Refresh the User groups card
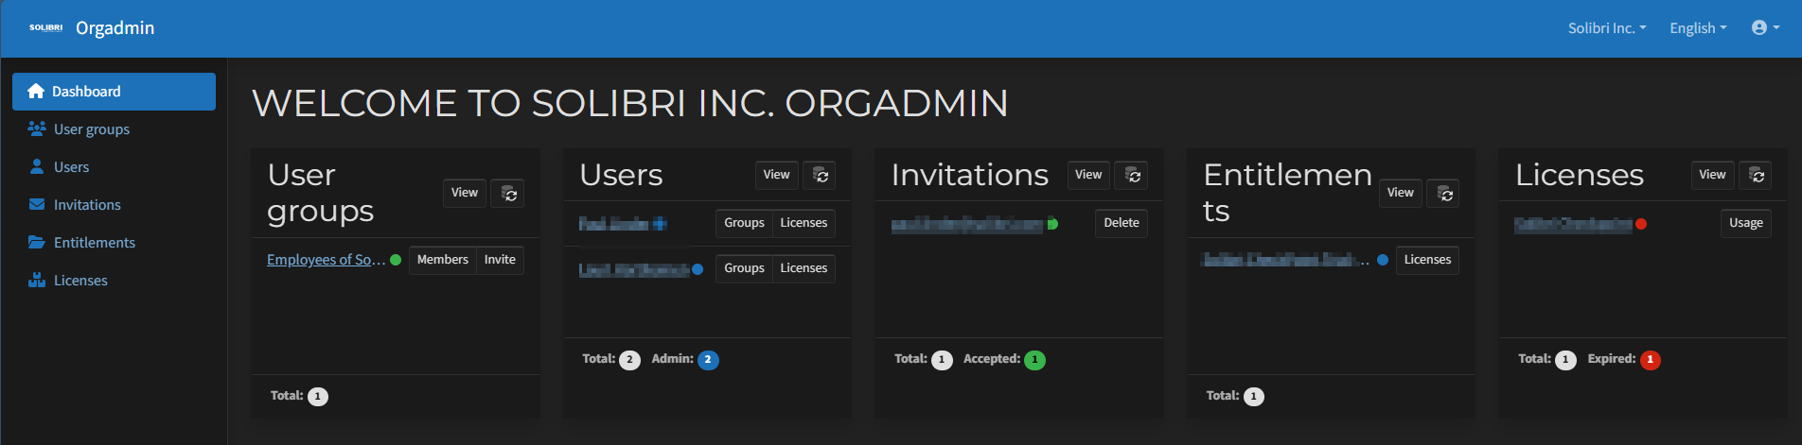Image resolution: width=1802 pixels, height=445 pixels. [508, 193]
